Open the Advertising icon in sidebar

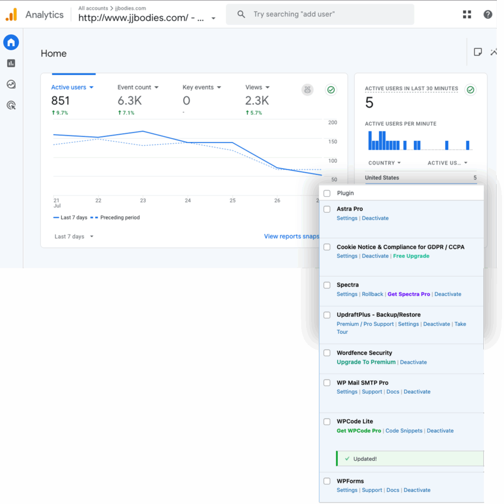11,105
